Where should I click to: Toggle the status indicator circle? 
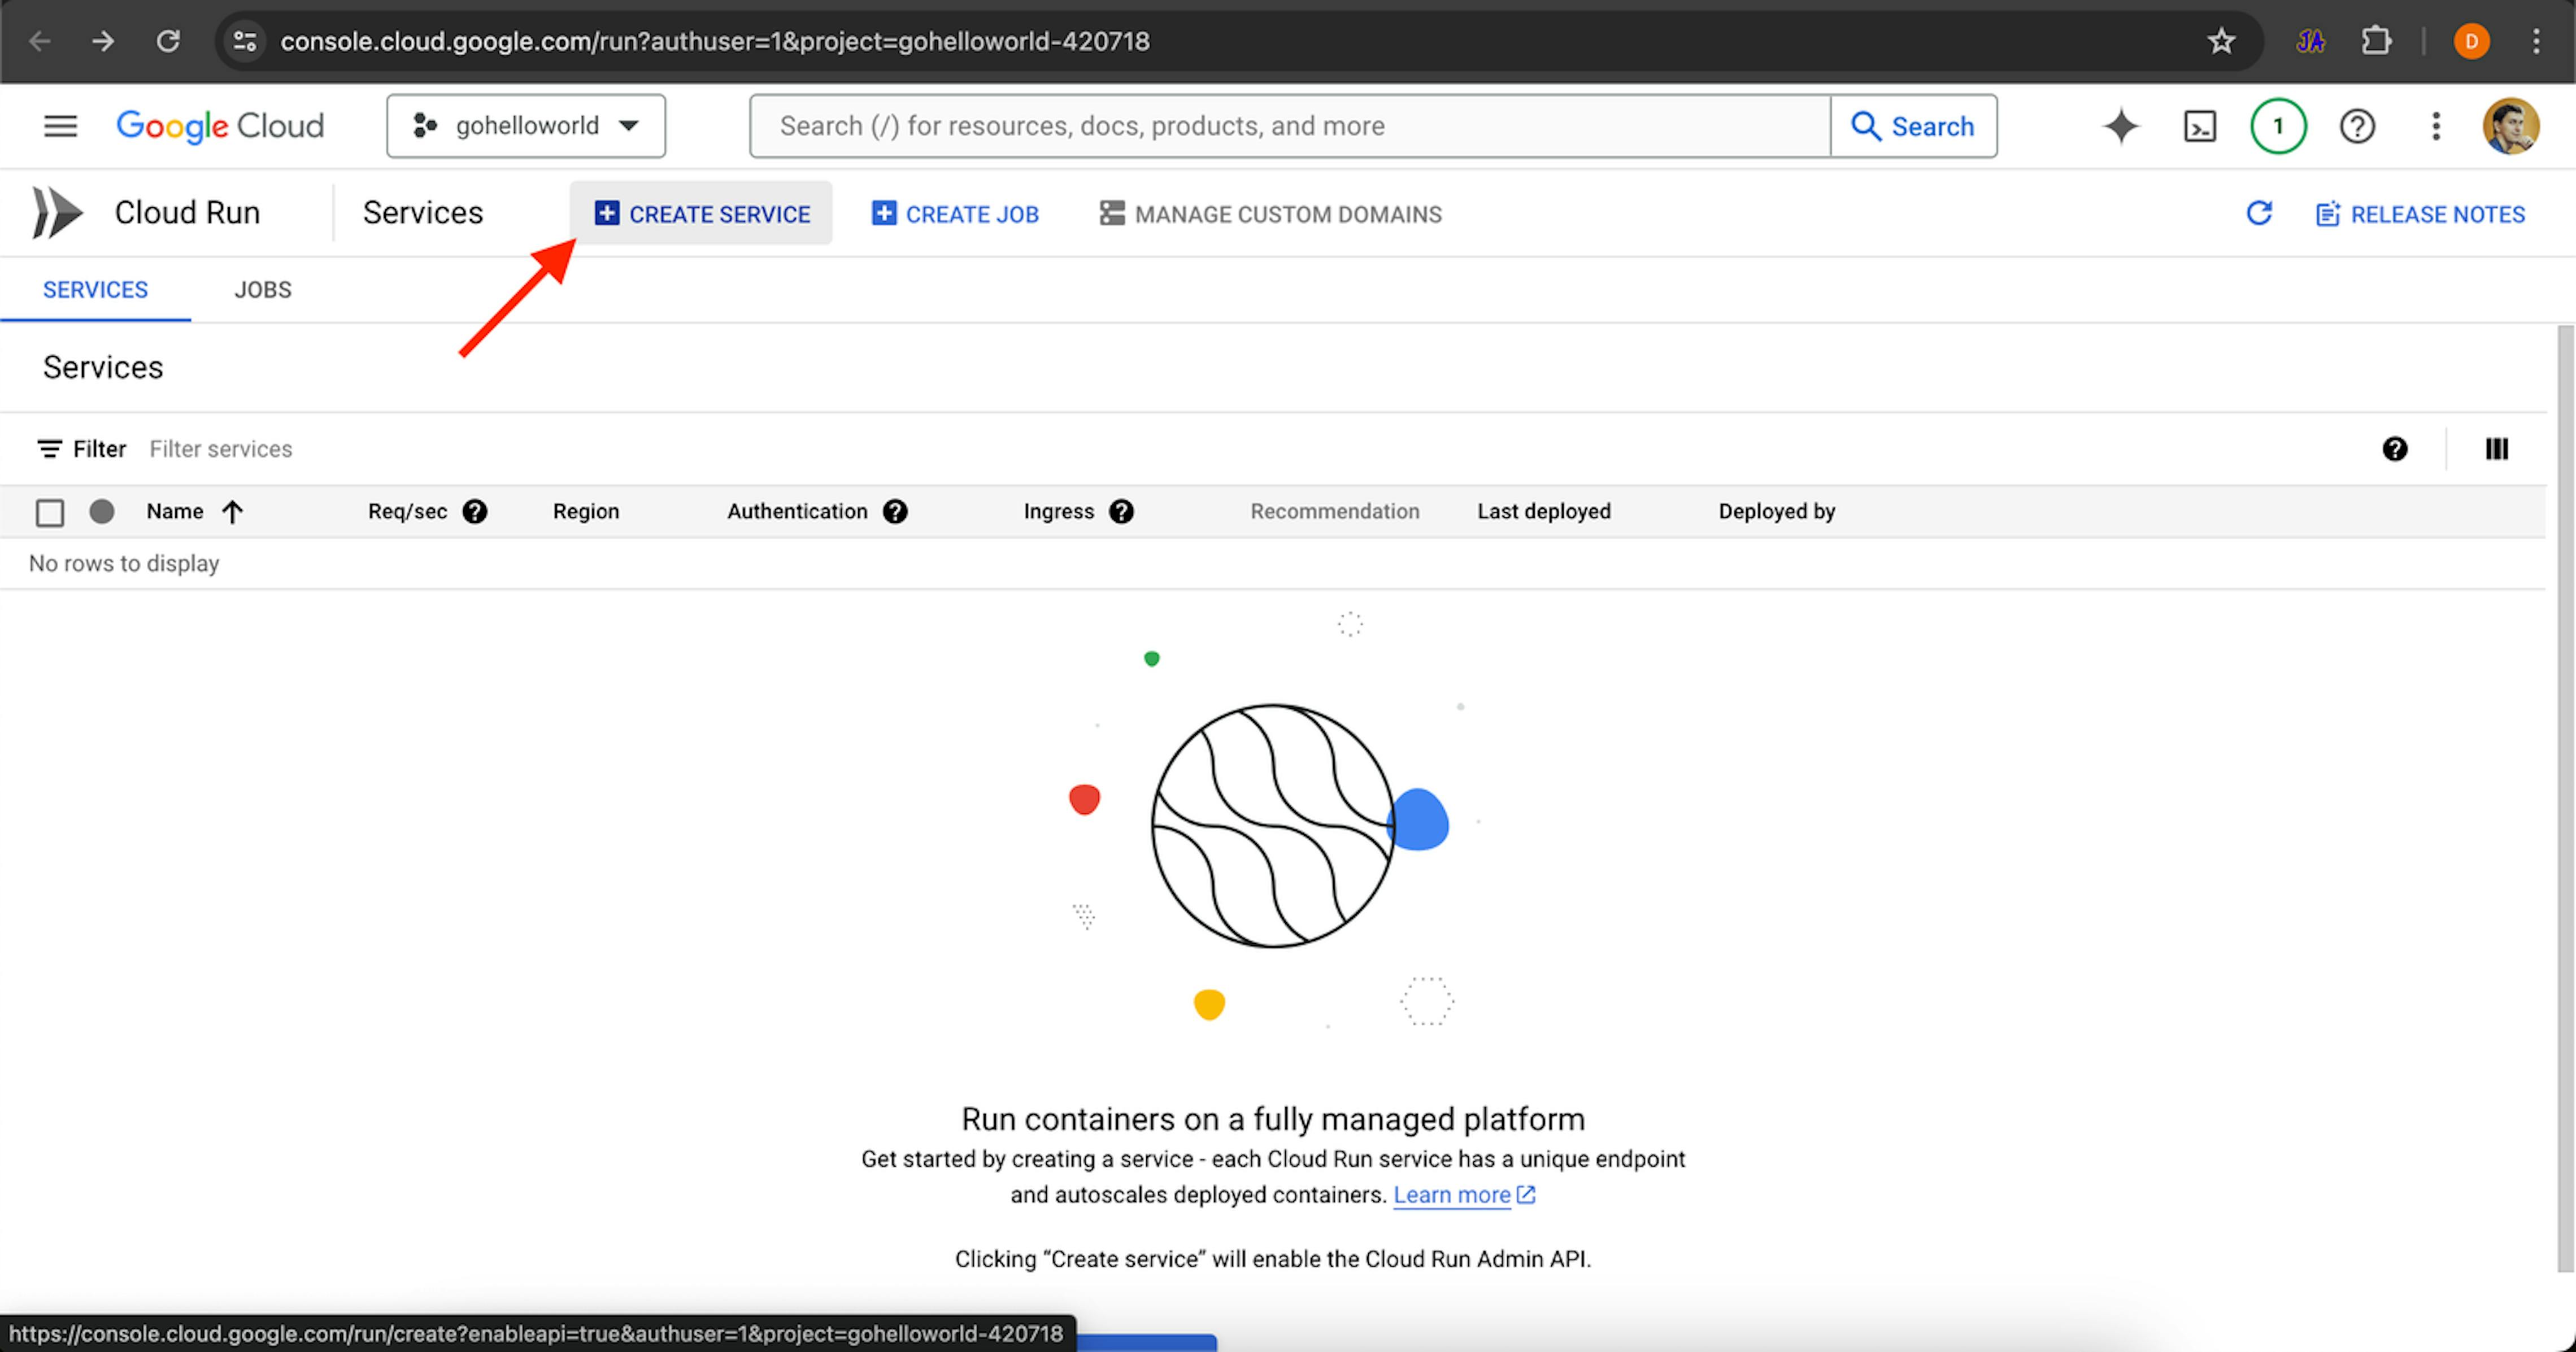(102, 509)
